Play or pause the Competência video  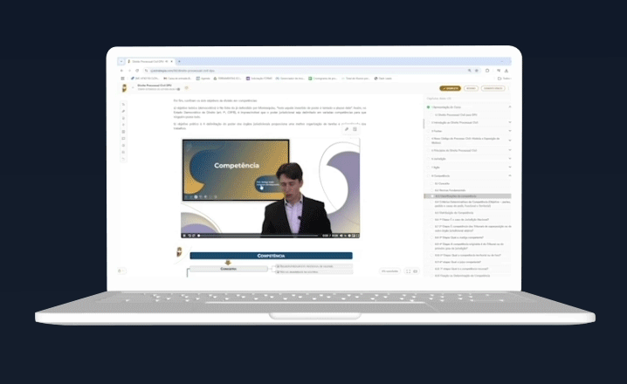[185, 235]
